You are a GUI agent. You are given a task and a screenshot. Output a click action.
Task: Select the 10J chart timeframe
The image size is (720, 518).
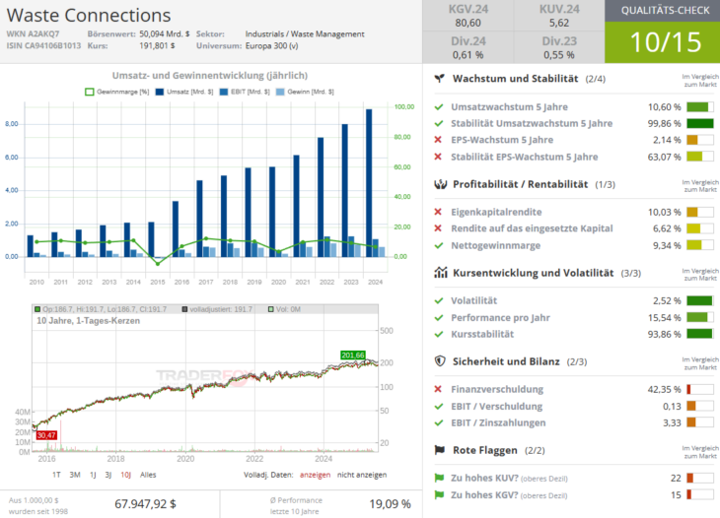click(x=126, y=475)
